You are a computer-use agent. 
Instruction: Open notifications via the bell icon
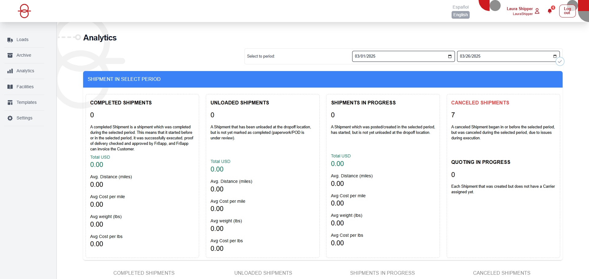(550, 11)
